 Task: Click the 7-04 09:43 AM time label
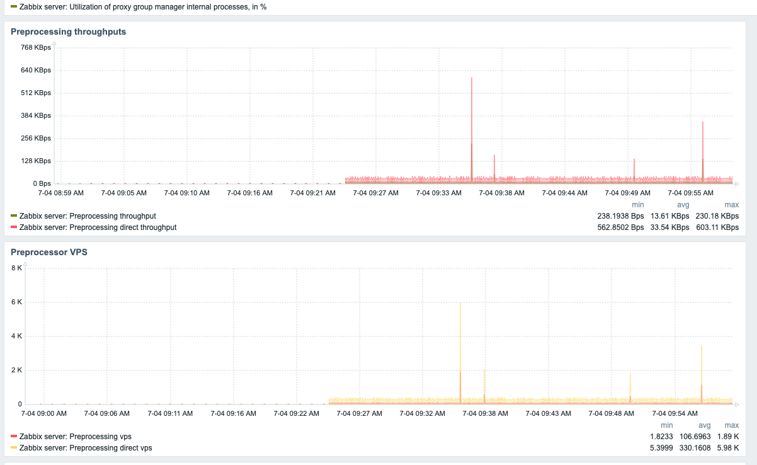pos(548,414)
